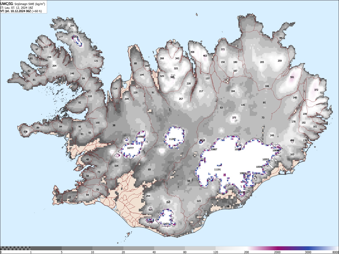Click the map value '106'
Screen dimensions: 339x254
point(267,86)
